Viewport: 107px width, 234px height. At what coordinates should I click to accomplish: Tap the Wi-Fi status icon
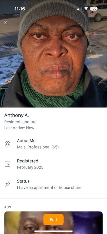click(x=86, y=9)
